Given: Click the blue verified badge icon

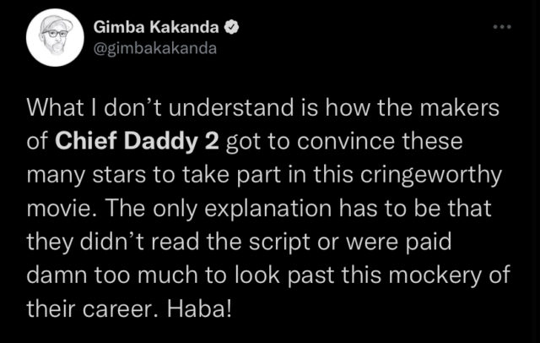Looking at the screenshot, I should coord(232,27).
